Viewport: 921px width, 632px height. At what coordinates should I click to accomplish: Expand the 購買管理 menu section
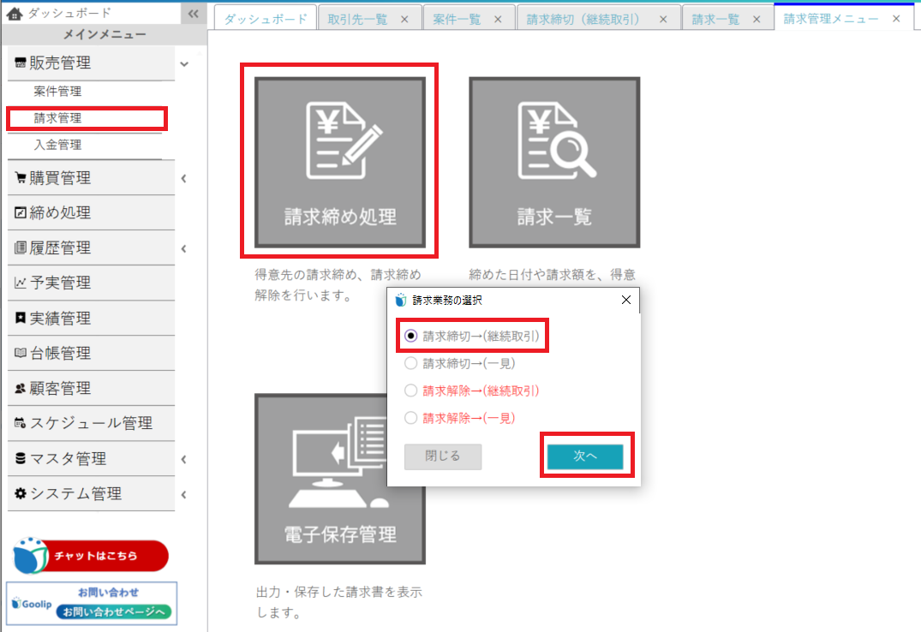point(184,178)
